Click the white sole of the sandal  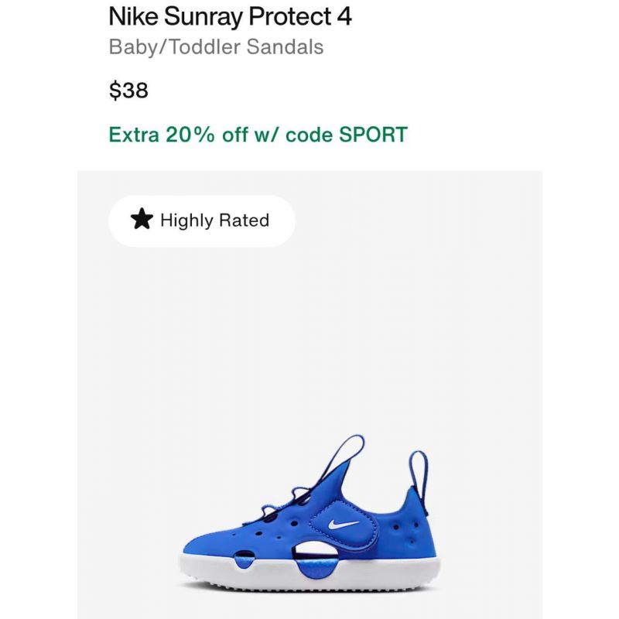(310, 574)
